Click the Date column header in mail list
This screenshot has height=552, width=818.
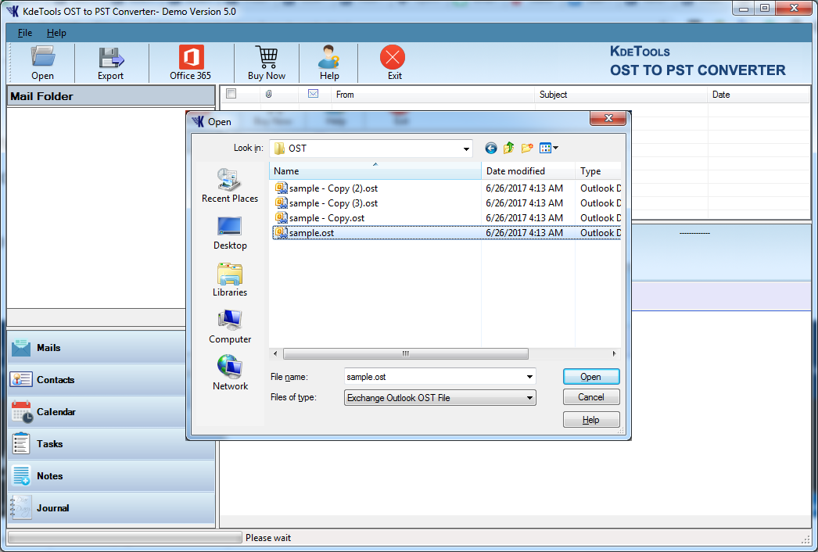[759, 95]
